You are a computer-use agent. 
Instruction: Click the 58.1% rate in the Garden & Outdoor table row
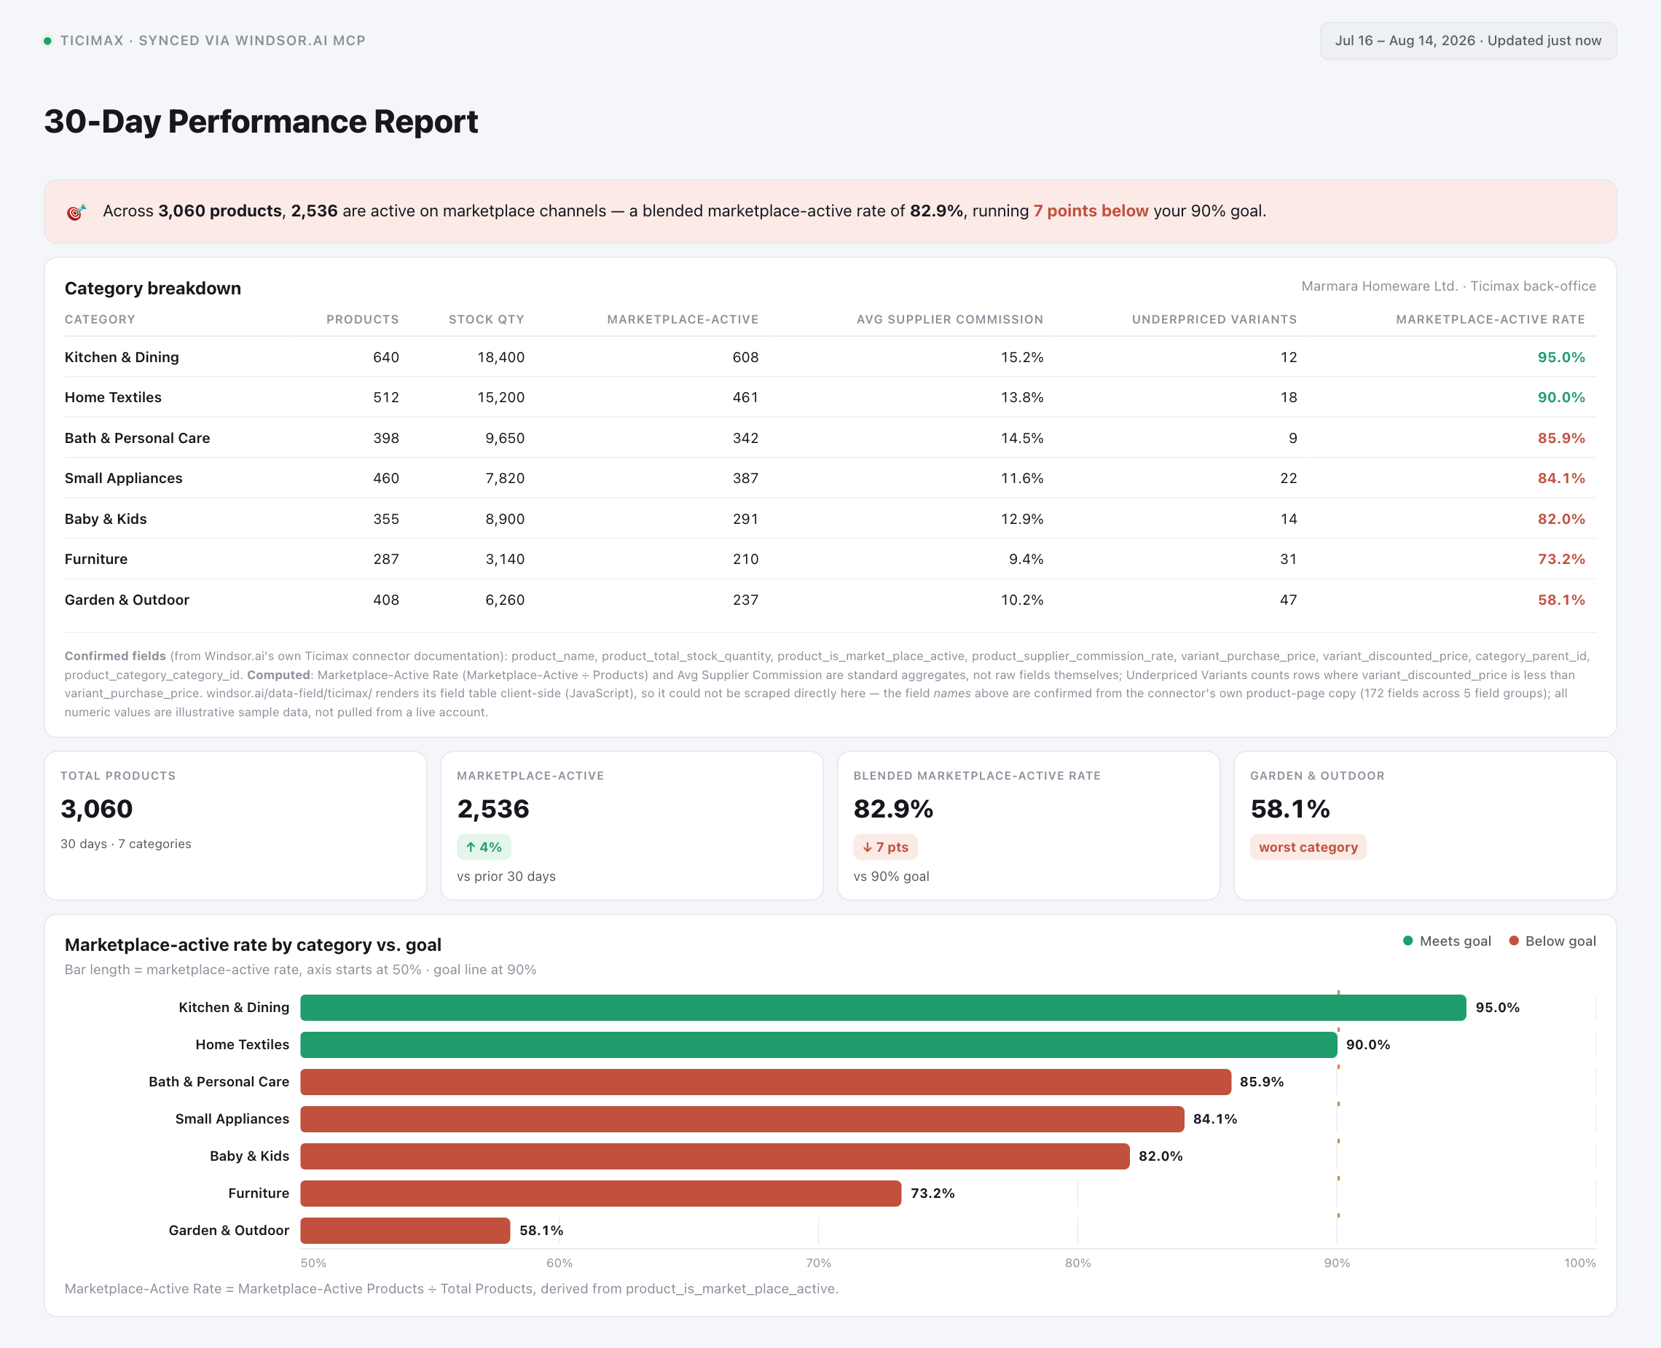[1561, 600]
